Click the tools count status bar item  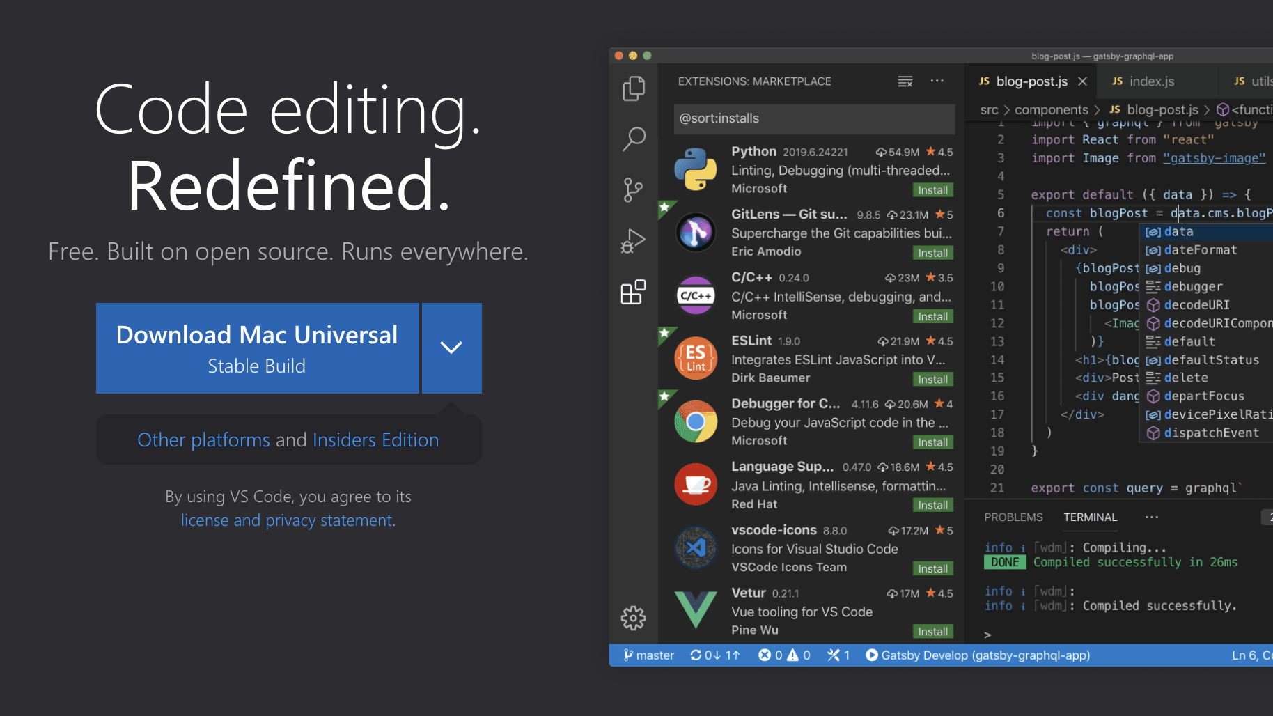(x=838, y=655)
